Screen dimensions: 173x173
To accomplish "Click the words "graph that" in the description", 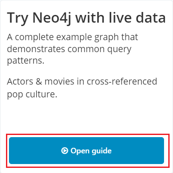I will [116, 38].
